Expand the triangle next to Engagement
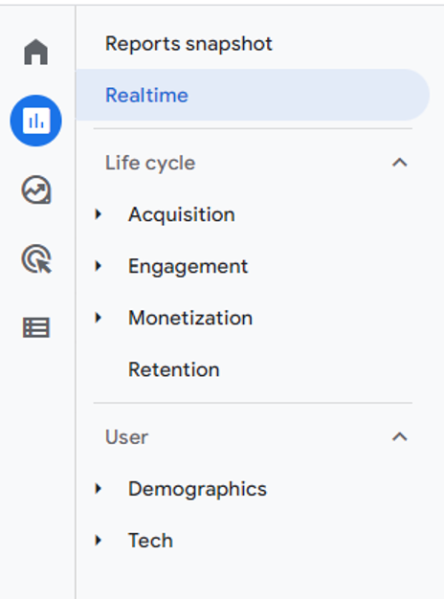The image size is (444, 599). click(x=99, y=266)
